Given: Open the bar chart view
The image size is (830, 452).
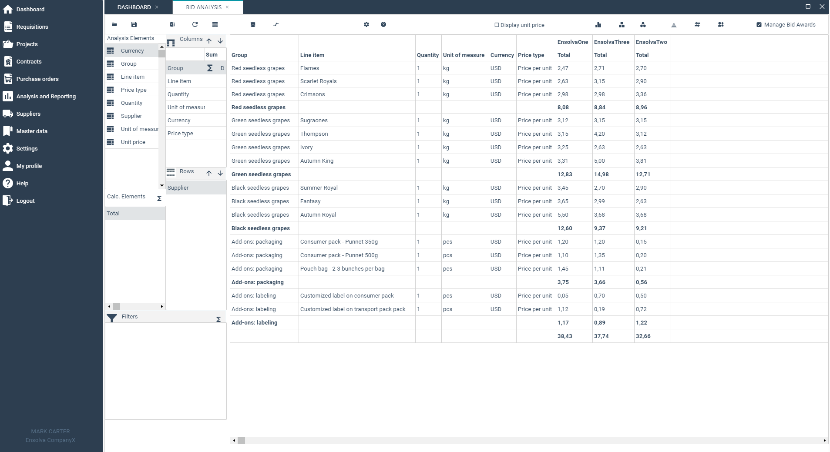Looking at the screenshot, I should (599, 24).
